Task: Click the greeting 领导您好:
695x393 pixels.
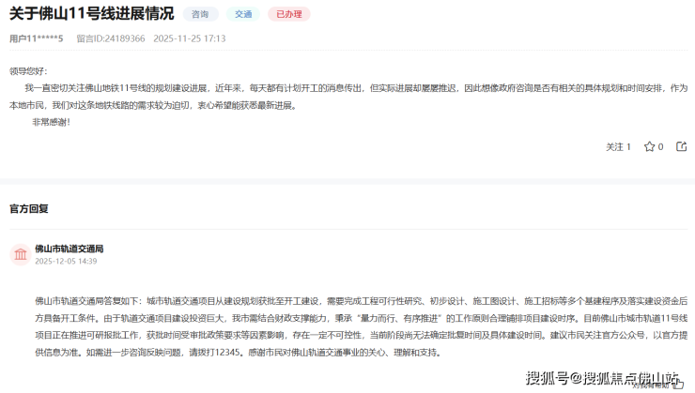Action: pyautogui.click(x=28, y=71)
